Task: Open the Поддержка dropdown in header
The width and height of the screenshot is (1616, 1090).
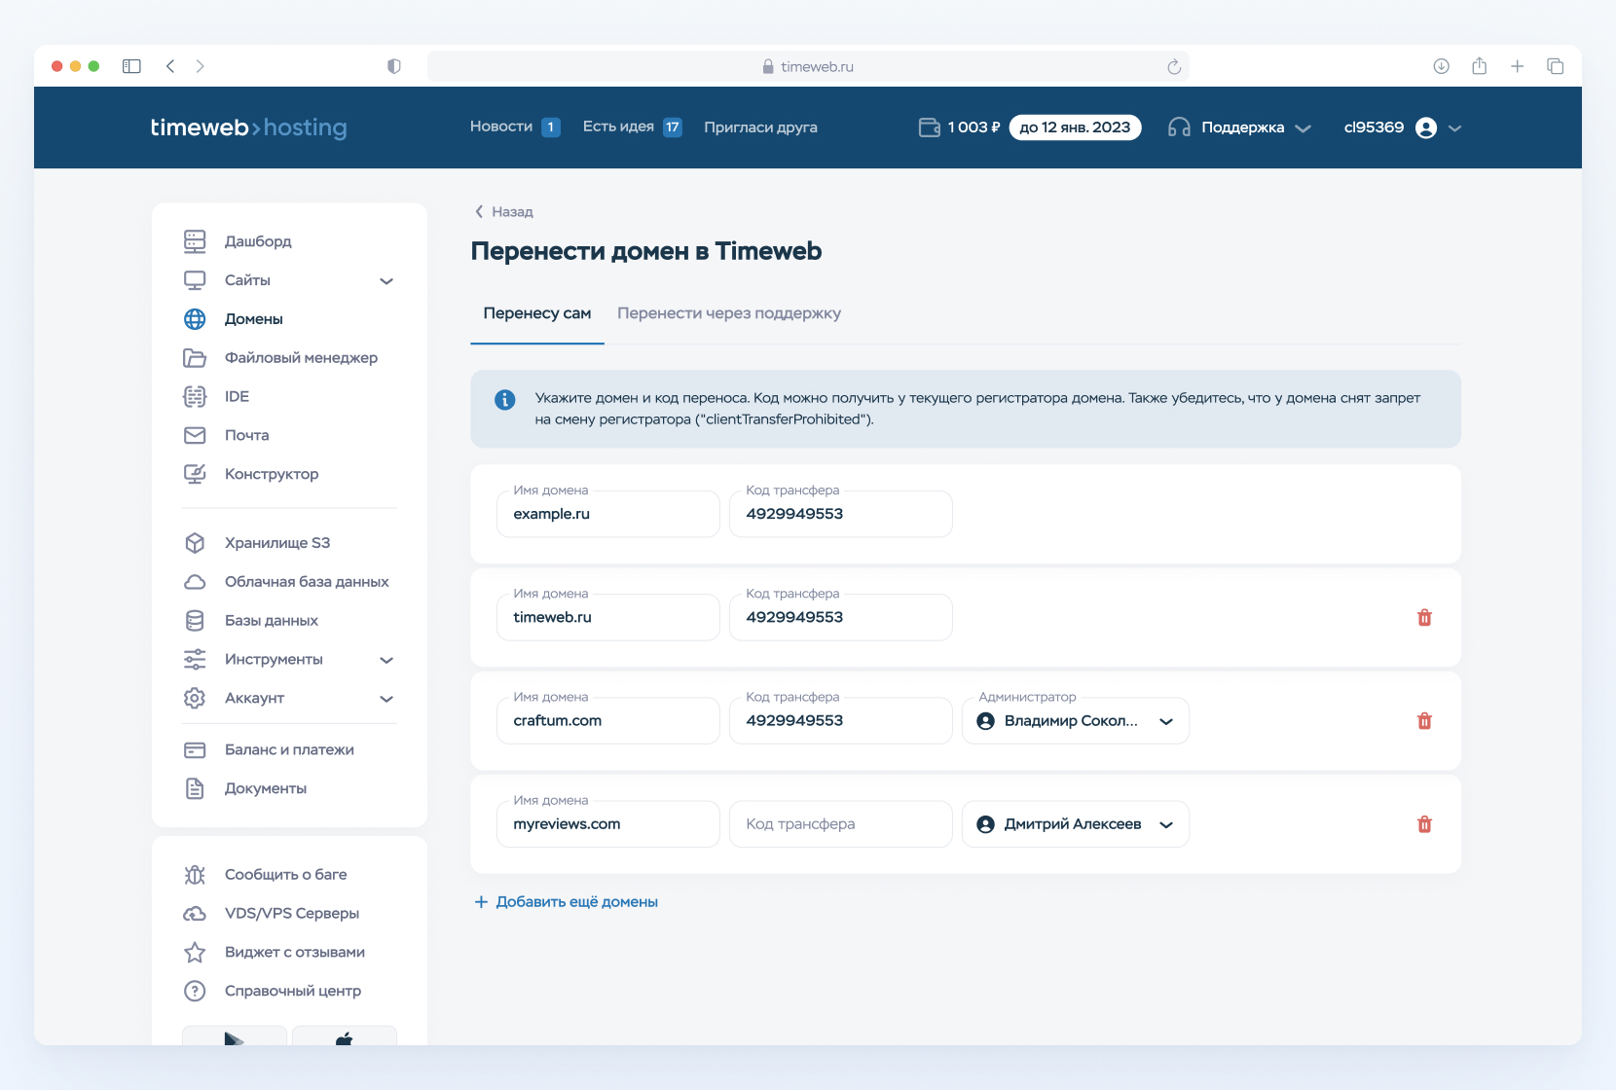Action: (1239, 127)
